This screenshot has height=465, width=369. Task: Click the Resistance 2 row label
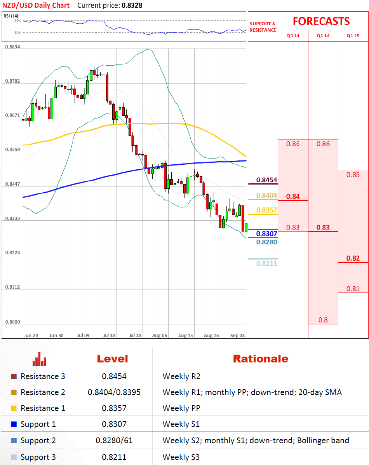(43, 392)
